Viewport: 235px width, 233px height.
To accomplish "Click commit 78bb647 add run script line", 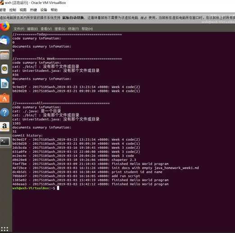I will (76, 176).
